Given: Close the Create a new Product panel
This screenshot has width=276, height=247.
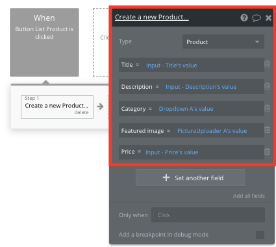Looking at the screenshot, I should click(268, 18).
